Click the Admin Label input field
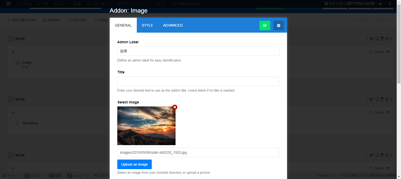This screenshot has height=179, width=401. click(198, 51)
